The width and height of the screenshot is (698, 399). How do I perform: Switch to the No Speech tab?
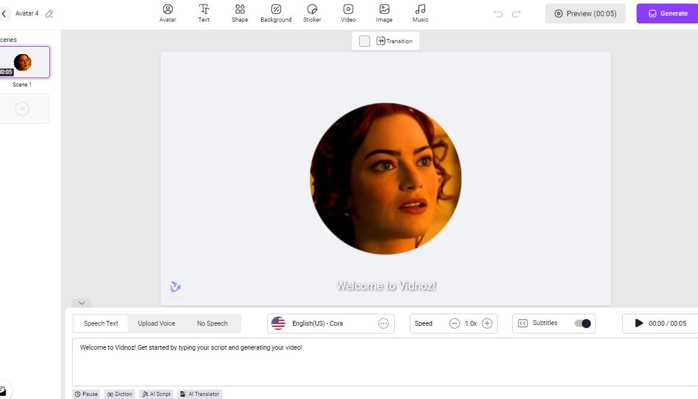(212, 323)
